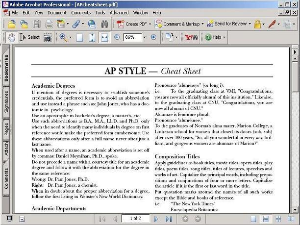Click the minus Zoom Out button
The width and height of the screenshot is (300, 225).
point(117,37)
